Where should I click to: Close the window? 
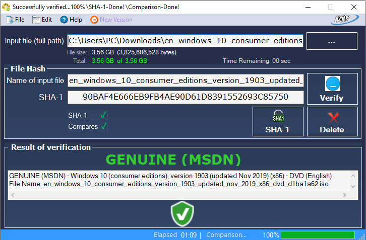pos(353,7)
